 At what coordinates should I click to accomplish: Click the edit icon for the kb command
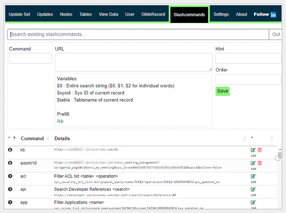[253, 150]
